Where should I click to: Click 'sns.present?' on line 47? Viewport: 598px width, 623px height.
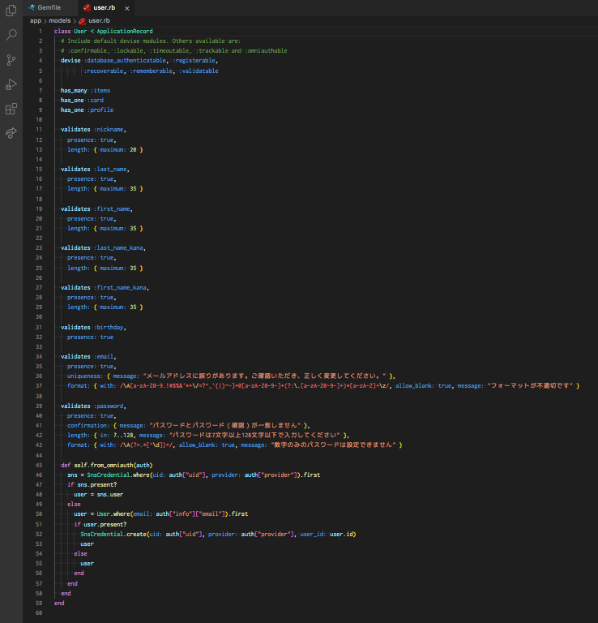tap(96, 485)
